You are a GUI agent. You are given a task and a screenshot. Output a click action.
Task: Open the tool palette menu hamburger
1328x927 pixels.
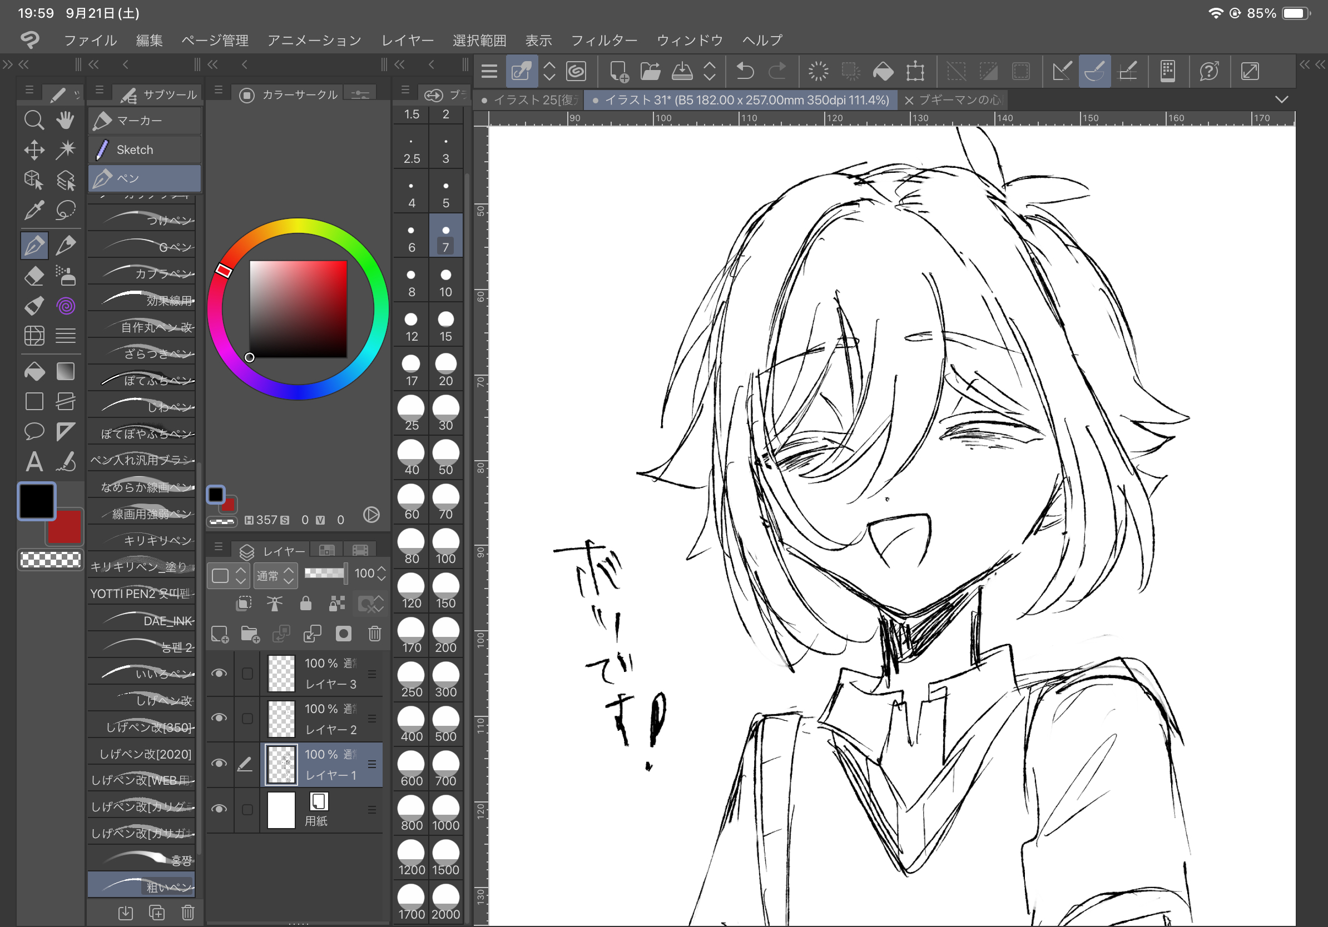(29, 90)
